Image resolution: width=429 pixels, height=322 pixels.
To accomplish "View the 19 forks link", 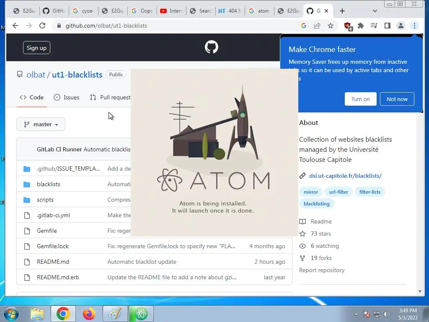I will coord(316,258).
